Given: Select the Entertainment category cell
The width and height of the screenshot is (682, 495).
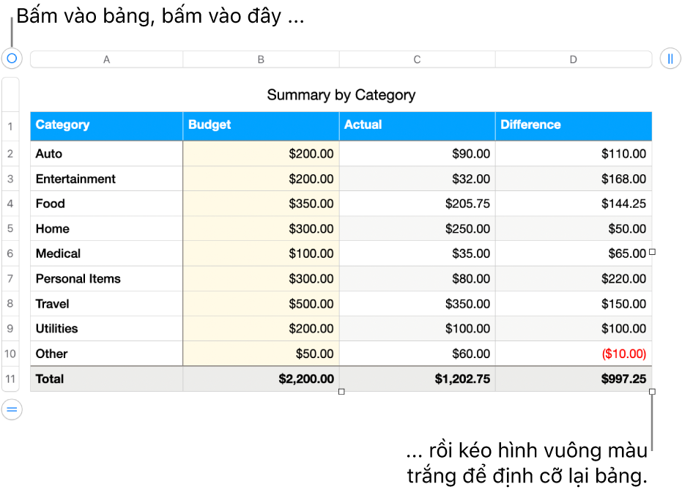Looking at the screenshot, I should 107,179.
